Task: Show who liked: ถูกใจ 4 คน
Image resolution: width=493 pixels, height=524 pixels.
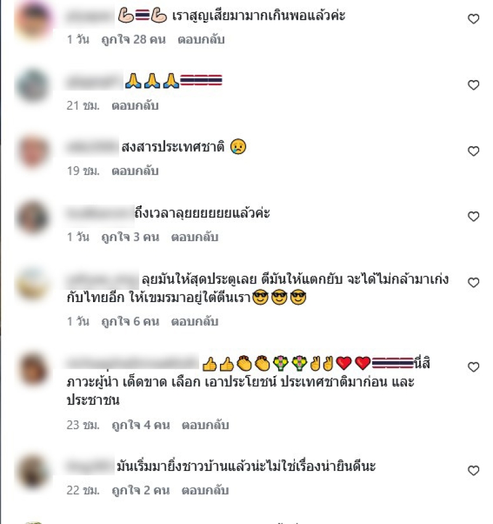Action: (141, 425)
